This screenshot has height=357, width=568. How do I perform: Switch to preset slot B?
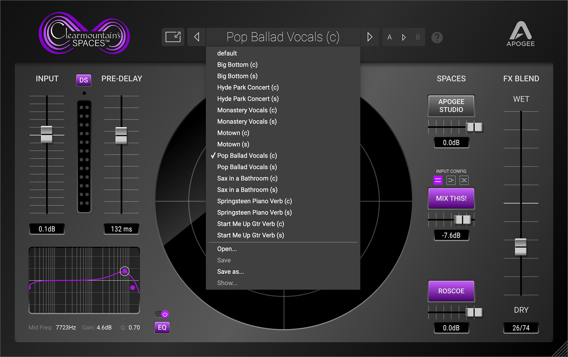point(418,38)
